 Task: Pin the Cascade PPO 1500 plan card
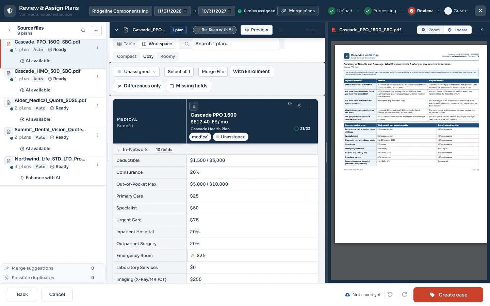tap(299, 106)
